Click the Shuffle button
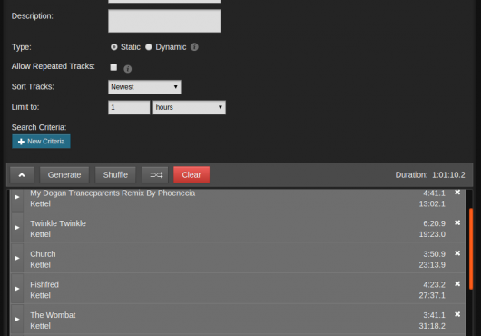481x336 pixels. (115, 175)
